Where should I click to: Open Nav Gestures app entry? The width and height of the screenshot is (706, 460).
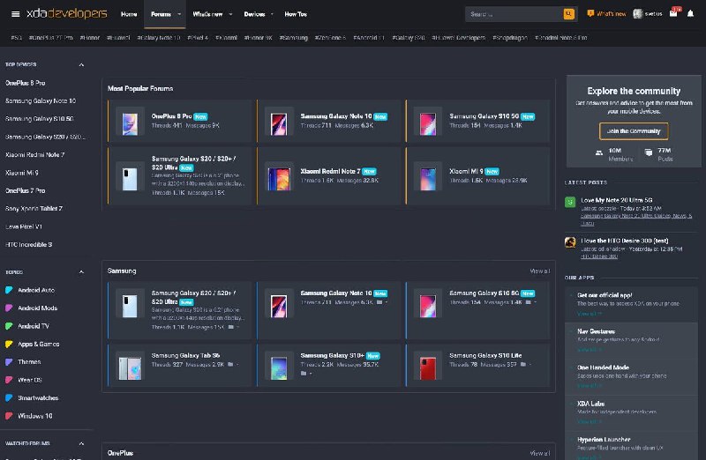596,331
